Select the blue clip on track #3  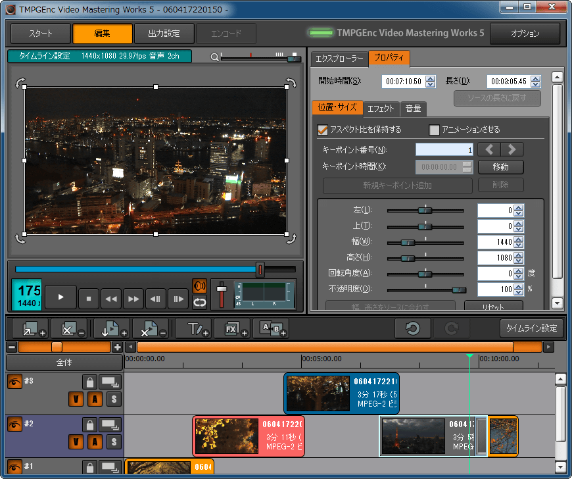pyautogui.click(x=341, y=393)
